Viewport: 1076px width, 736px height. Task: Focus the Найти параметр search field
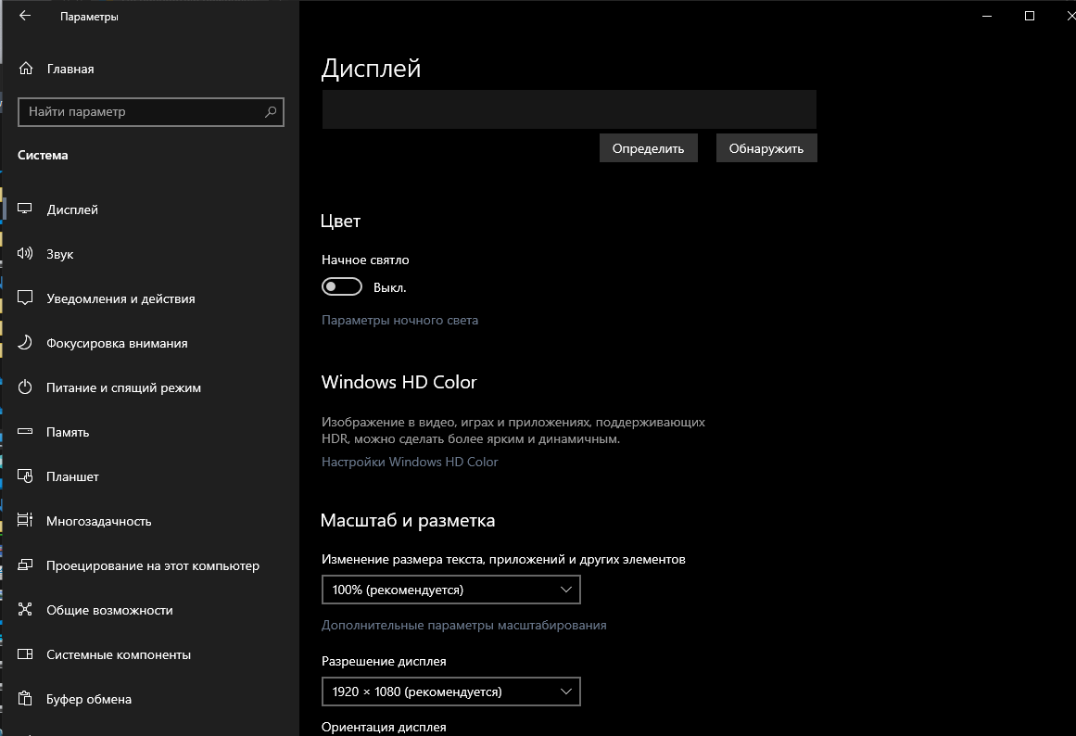[x=151, y=112]
